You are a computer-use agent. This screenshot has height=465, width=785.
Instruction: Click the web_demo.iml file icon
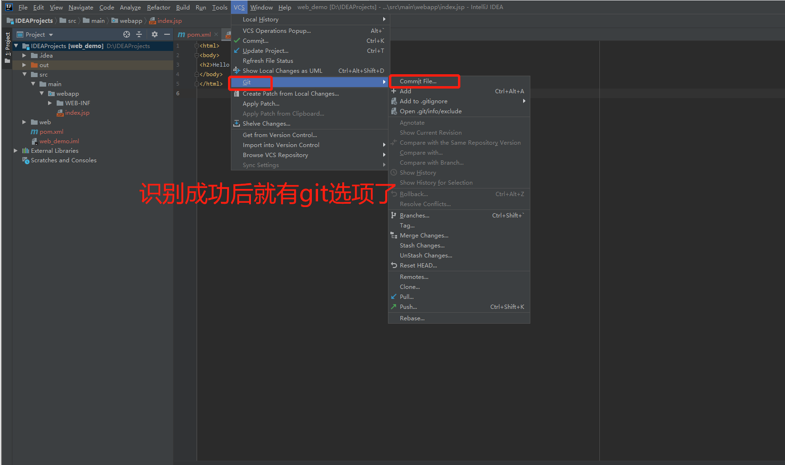(34, 141)
